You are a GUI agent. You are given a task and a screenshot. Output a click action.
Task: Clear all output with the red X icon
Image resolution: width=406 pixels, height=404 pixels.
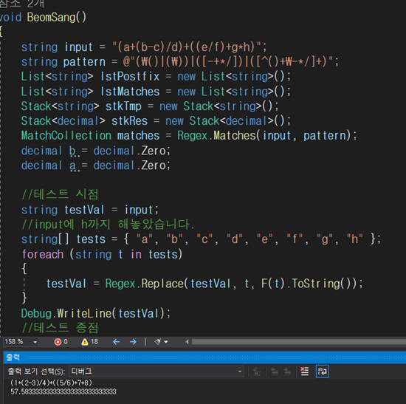click(x=304, y=372)
